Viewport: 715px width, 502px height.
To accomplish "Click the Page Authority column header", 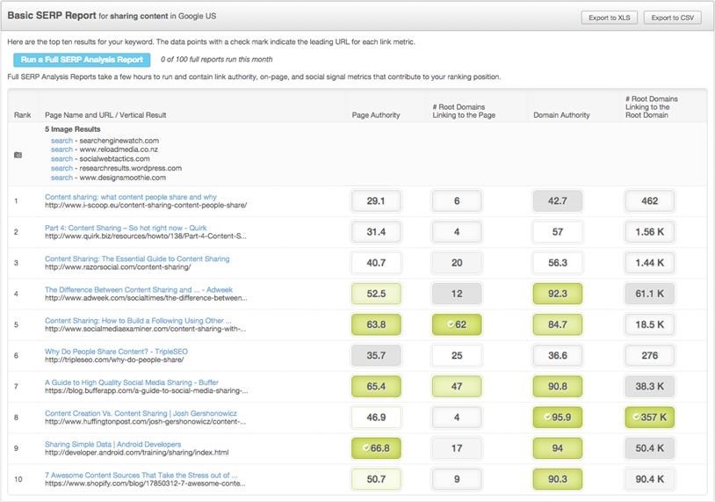I will pyautogui.click(x=375, y=115).
